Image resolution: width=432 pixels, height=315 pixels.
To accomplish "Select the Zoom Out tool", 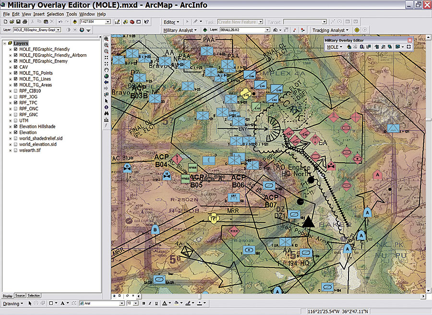I will 107,51.
